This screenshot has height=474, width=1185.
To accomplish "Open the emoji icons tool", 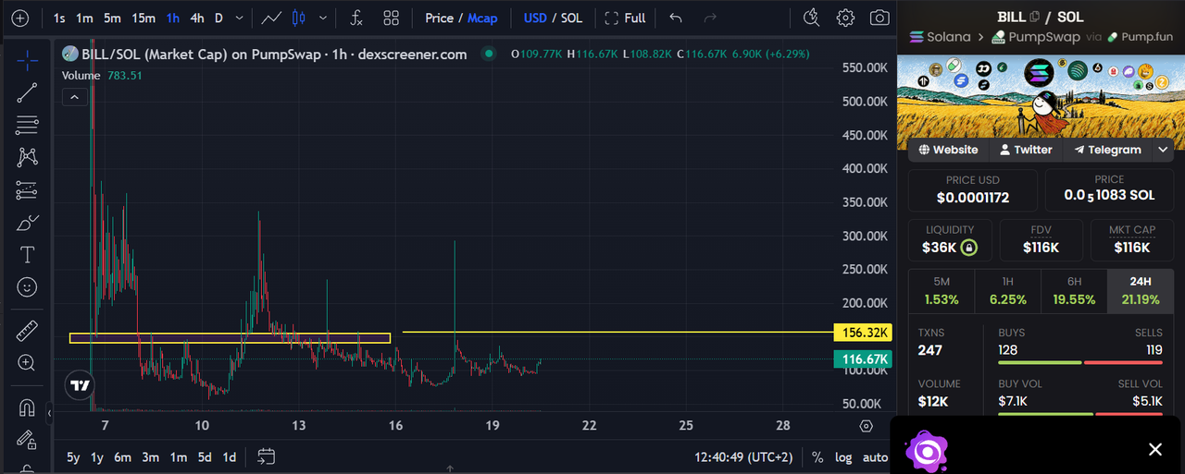I will 27,287.
